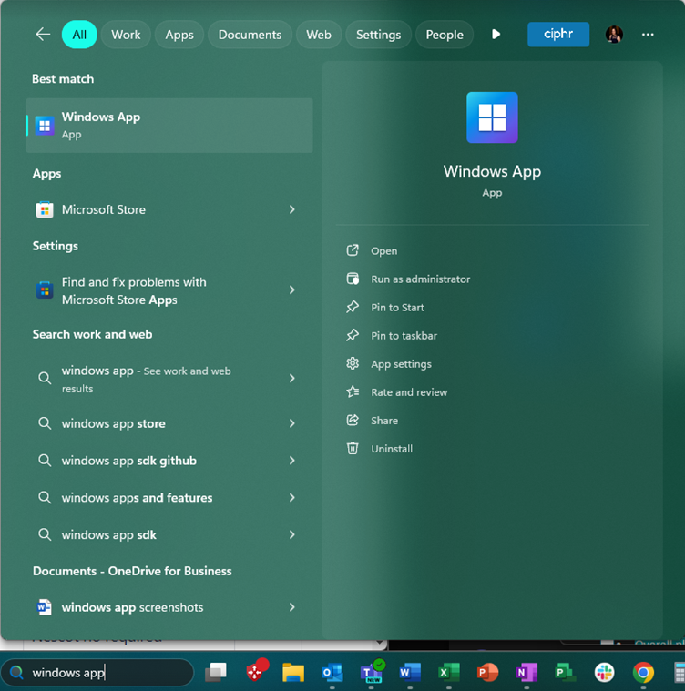Open Find and fix problems with Store Apps
The width and height of the screenshot is (685, 691).
coord(169,290)
